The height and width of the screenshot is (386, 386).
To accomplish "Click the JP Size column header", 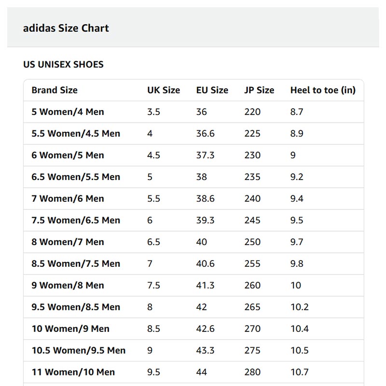I will click(259, 90).
